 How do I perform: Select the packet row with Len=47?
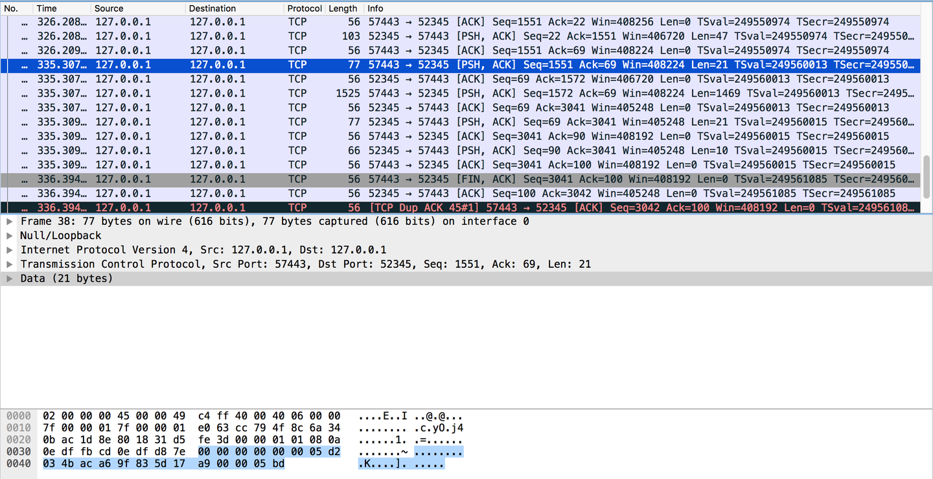coord(460,36)
